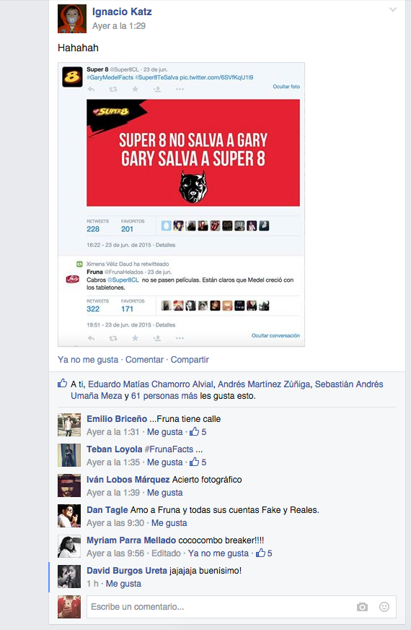Click the #FrunaFacts hashtag
Viewport: 411px width, 630px height.
(169, 449)
